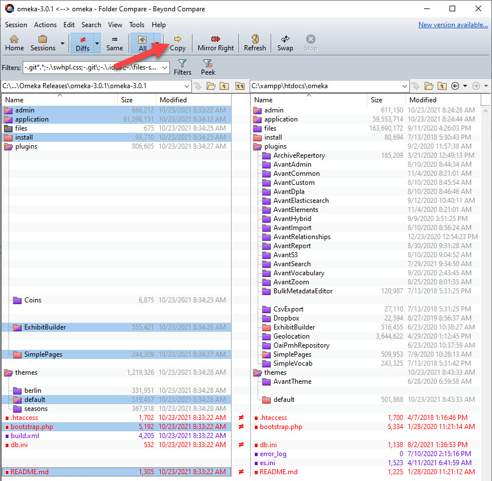This screenshot has width=492, height=481.
Task: Select the left admin folder
Action: 117,110
